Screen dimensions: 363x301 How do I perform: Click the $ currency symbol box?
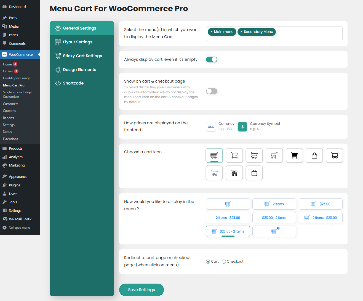point(242,127)
